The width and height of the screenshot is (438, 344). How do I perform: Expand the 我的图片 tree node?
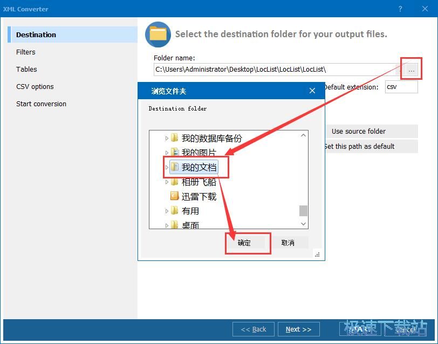click(167, 153)
